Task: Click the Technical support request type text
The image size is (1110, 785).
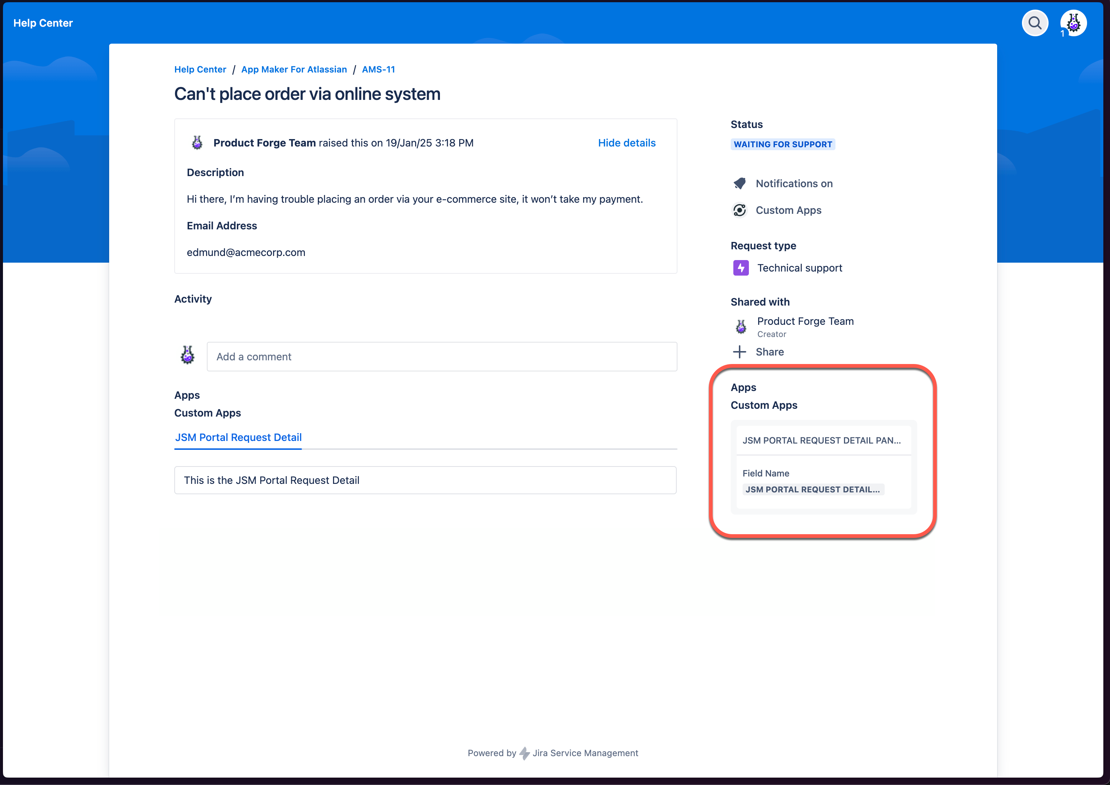Action: (800, 268)
